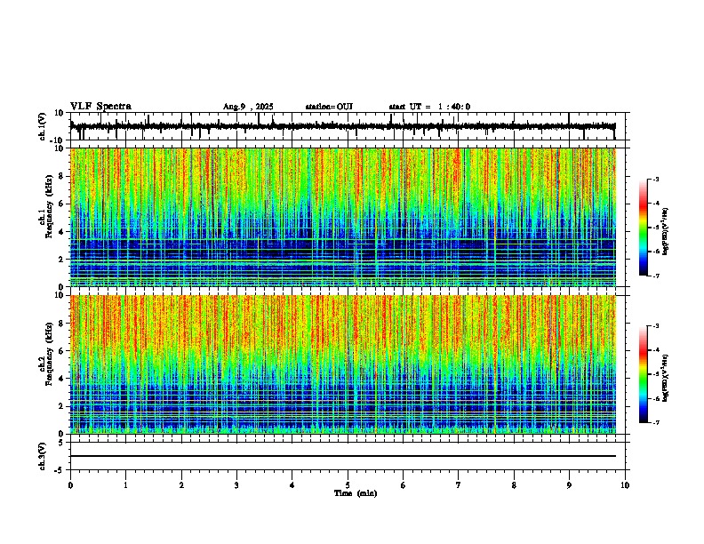Click the "5" tick on ch.3(V) axis

[62, 443]
